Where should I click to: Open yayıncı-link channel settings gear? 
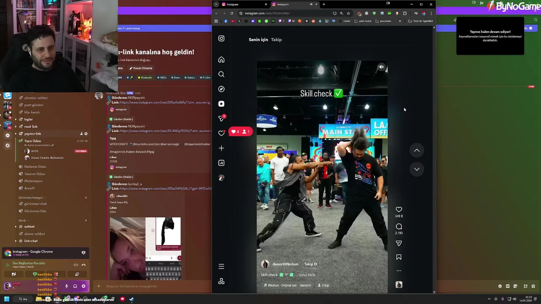(86, 134)
